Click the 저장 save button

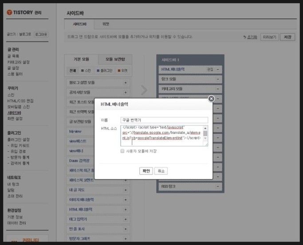287,37
